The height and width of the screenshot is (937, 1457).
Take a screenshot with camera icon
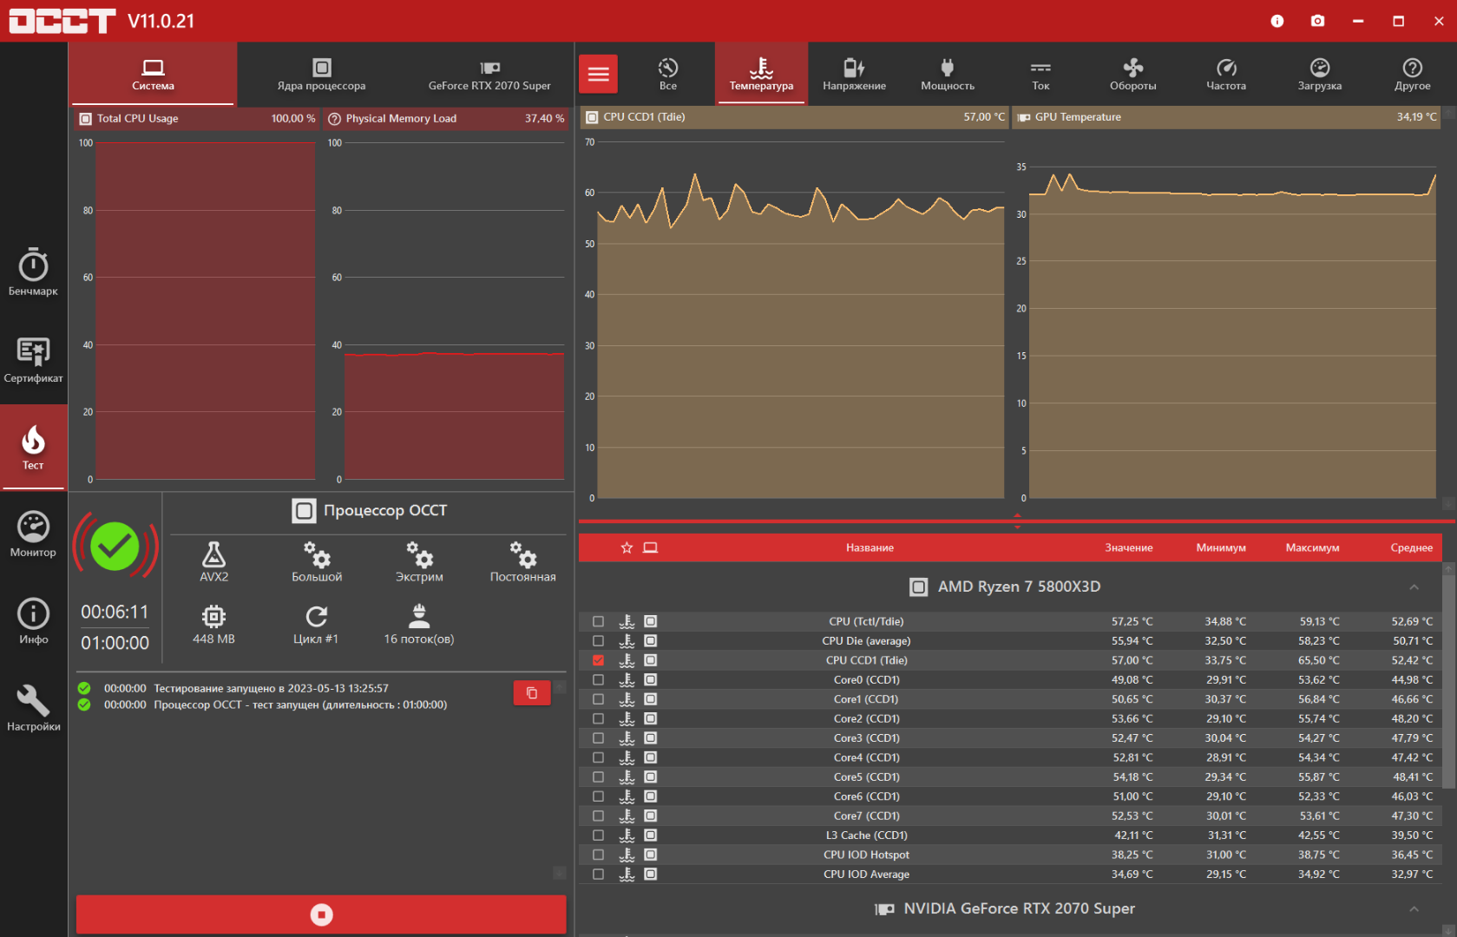point(1317,21)
